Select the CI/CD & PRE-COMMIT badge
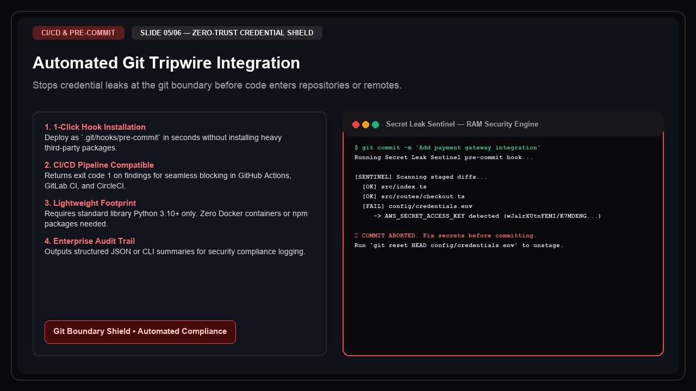The width and height of the screenshot is (696, 391). 78,33
